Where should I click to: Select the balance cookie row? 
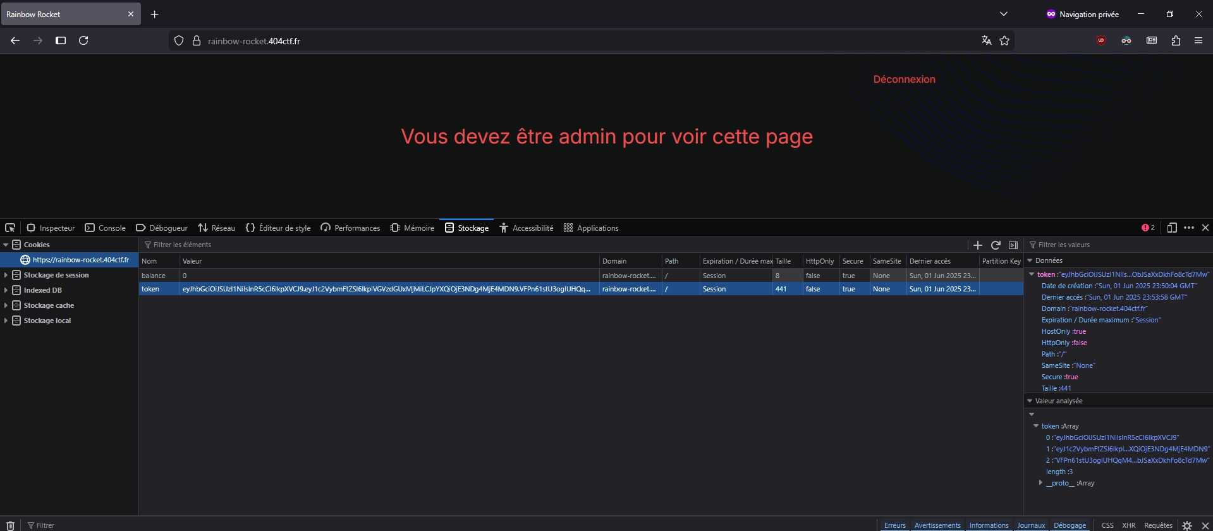[x=581, y=276]
